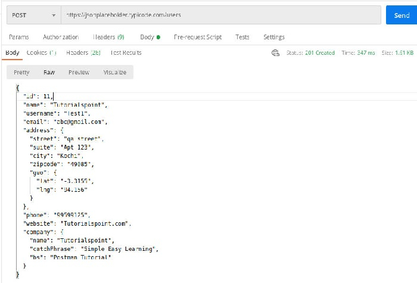Select the Raw response view
The image size is (417, 283).
pyautogui.click(x=49, y=72)
